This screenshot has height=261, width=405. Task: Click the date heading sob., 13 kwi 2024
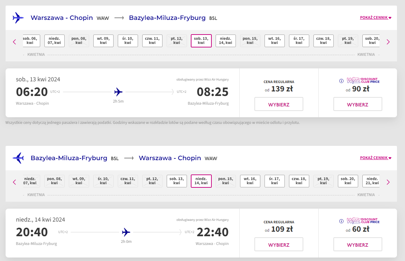(x=38, y=80)
